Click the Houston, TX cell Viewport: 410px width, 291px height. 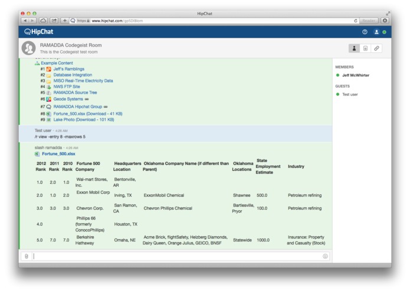coord(126,224)
